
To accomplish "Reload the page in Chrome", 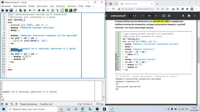I will 113,9.
